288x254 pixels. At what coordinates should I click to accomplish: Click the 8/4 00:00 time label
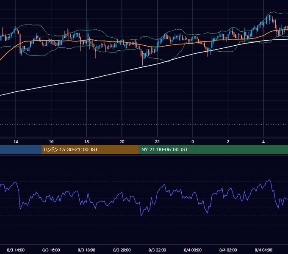tap(193, 250)
